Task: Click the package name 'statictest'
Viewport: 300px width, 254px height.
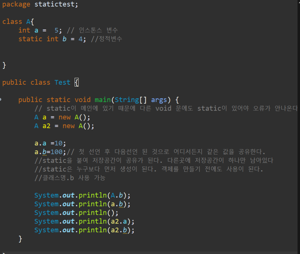Action: [55, 4]
